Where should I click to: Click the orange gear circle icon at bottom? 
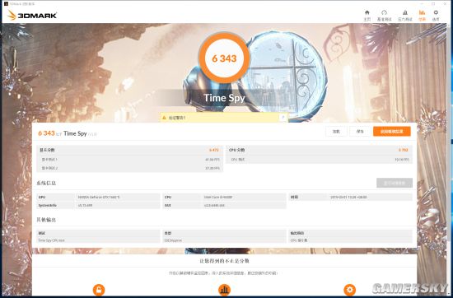(x=349, y=290)
